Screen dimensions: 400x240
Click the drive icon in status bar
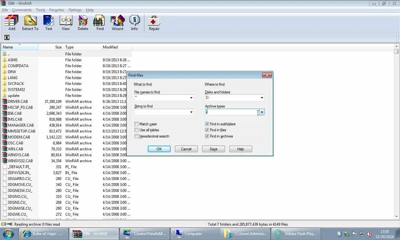pos(4,224)
